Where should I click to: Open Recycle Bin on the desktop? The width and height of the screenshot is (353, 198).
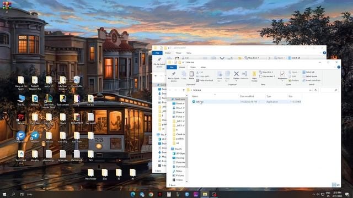pyautogui.click(x=77, y=82)
